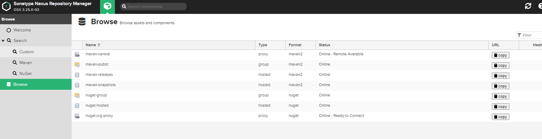Click the Sonatype Nexus Repository Manager title
Screen dimensions: 542x139
(x=53, y=4)
